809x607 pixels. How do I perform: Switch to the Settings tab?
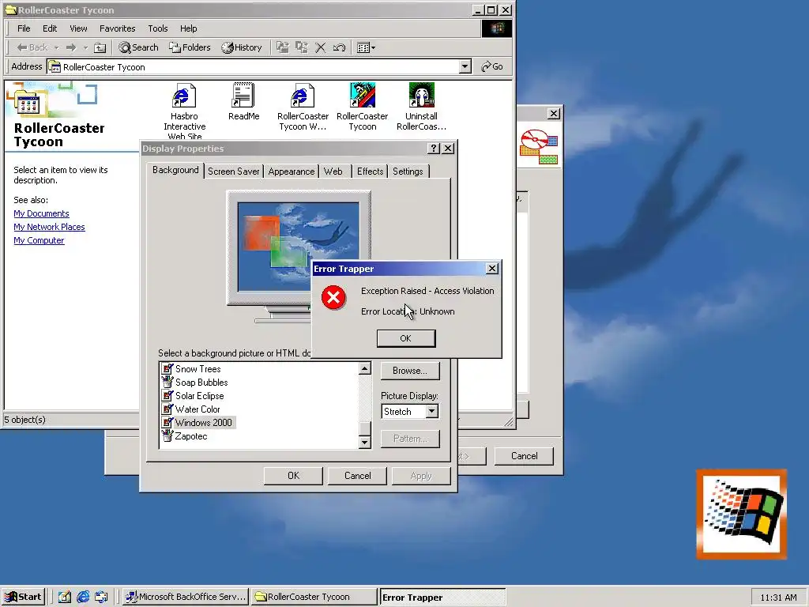408,172
